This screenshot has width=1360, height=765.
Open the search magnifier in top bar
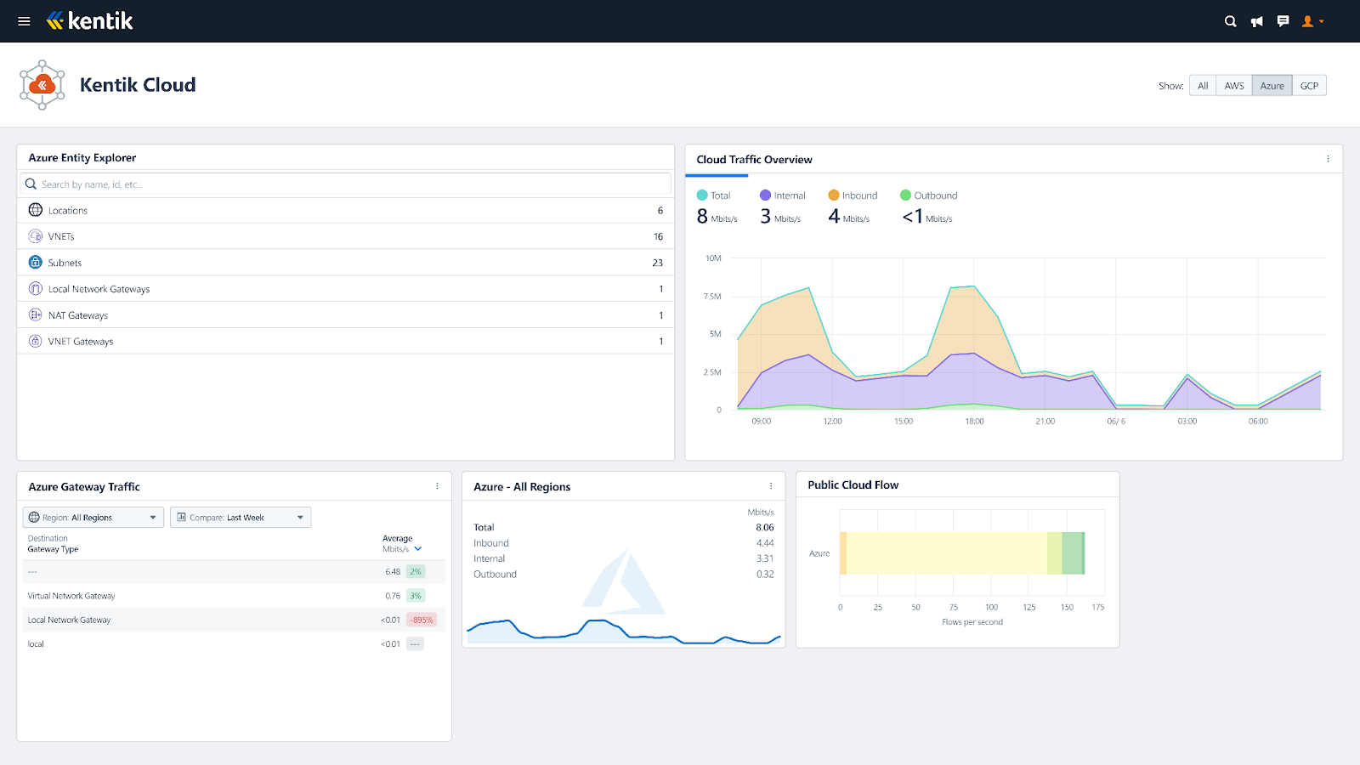[x=1230, y=21]
